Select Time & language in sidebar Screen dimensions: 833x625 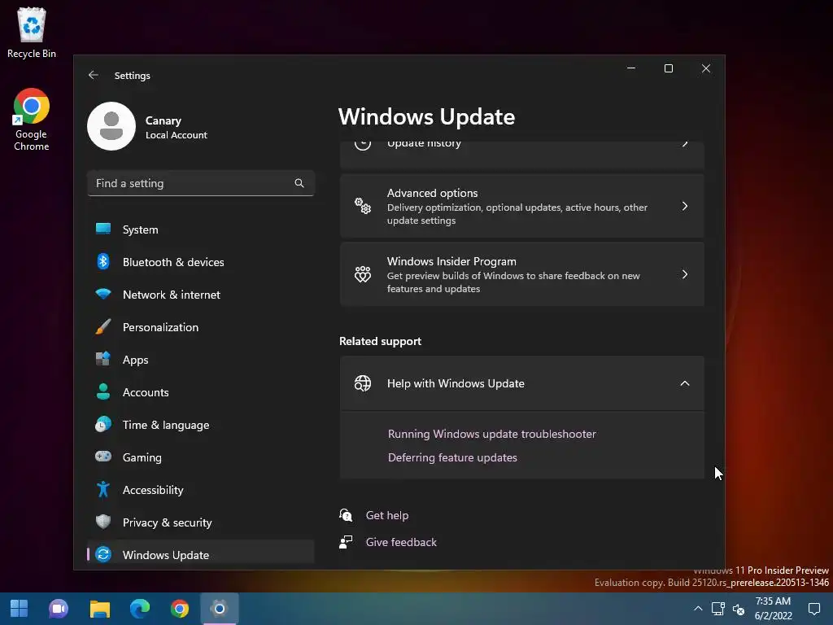click(201, 424)
